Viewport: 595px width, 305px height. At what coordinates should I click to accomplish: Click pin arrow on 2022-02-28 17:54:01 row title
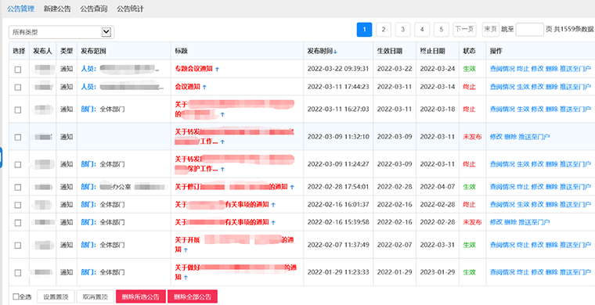pyautogui.click(x=291, y=187)
